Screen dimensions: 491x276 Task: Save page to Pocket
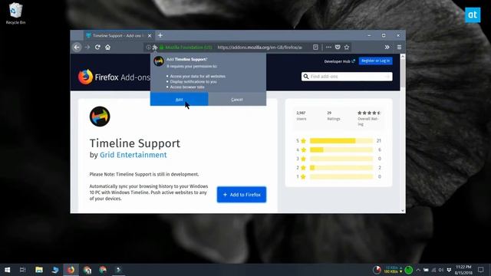click(338, 48)
